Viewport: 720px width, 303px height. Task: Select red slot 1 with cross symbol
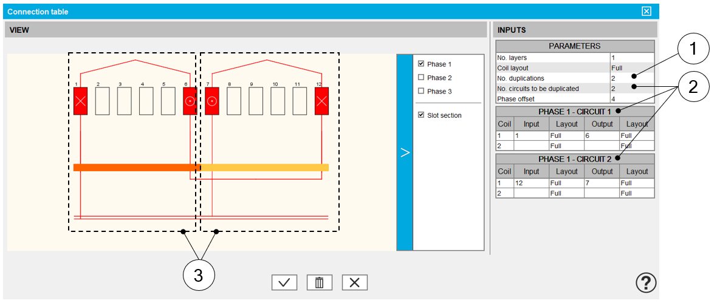coord(81,101)
